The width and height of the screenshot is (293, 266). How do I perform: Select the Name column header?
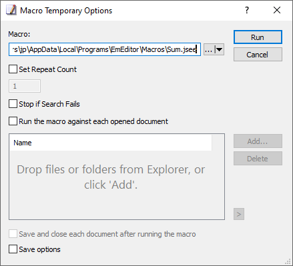(111, 143)
